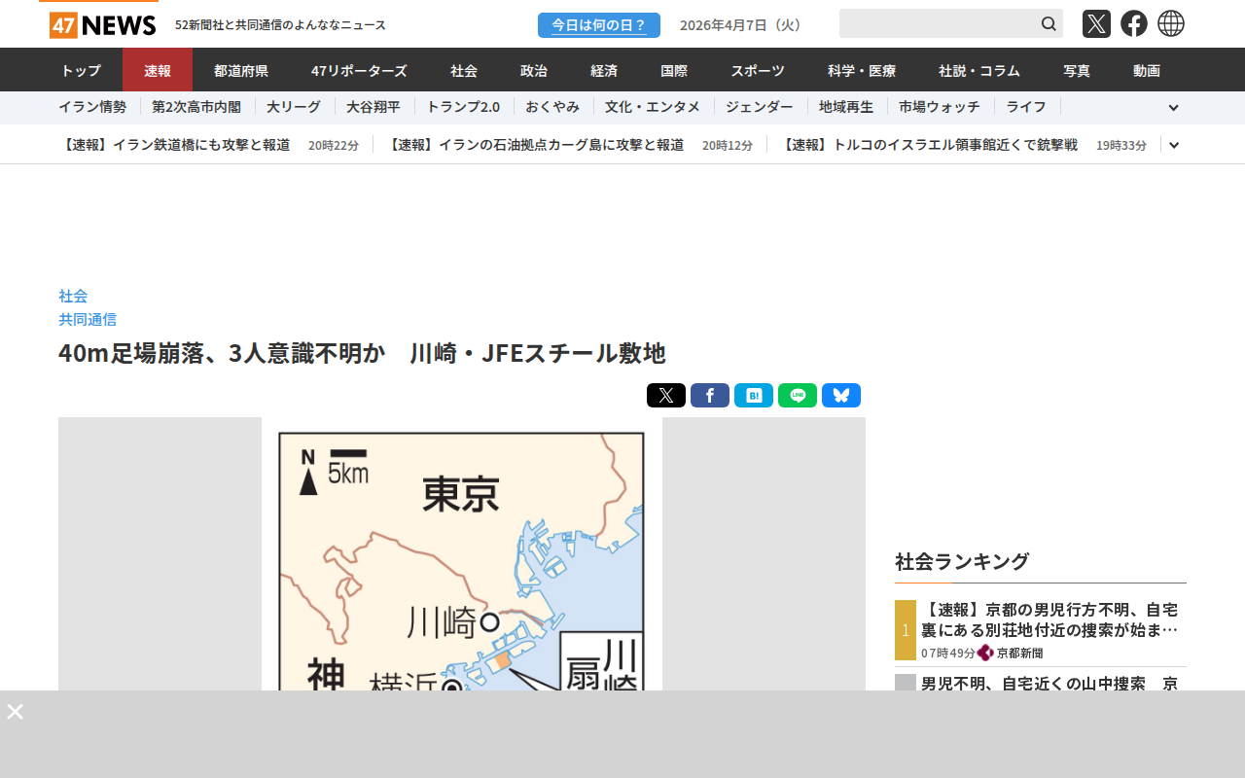Open 社会 in main navigation
1245x778 pixels.
(x=464, y=70)
